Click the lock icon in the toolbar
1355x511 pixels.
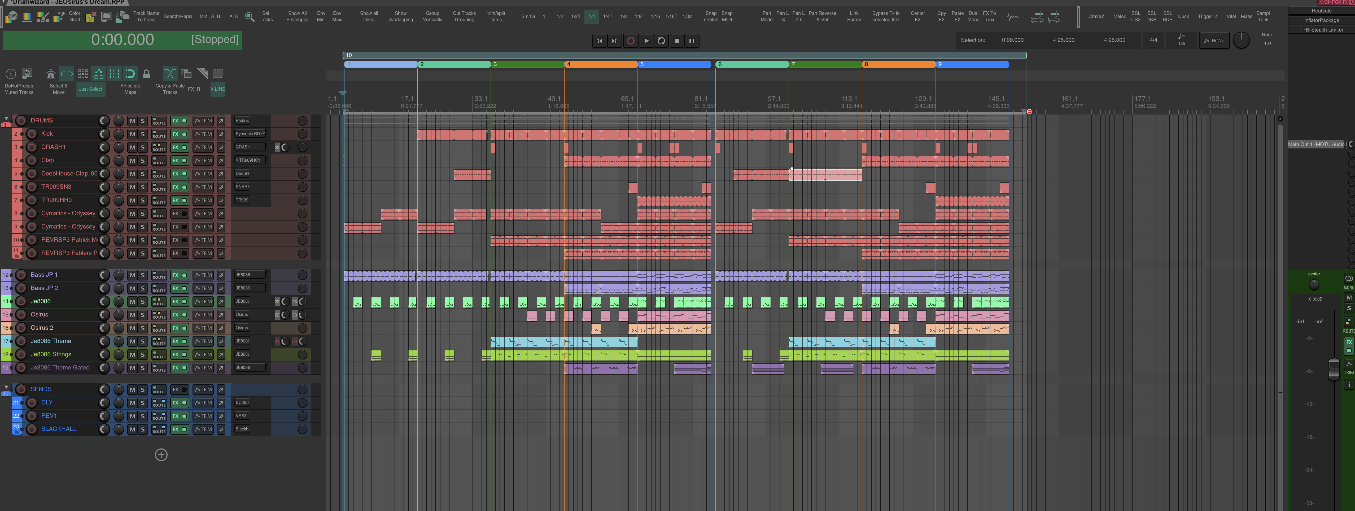[146, 74]
